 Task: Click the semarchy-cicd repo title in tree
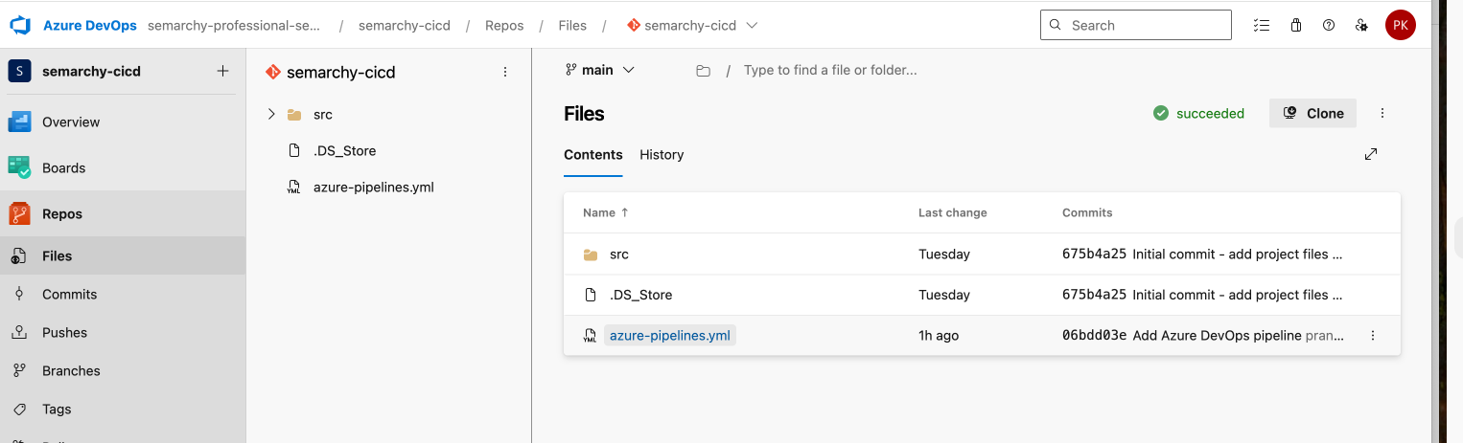tap(341, 72)
